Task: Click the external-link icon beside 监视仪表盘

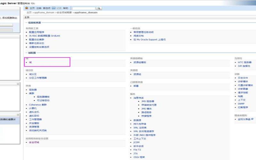Action: pyautogui.click(x=252, y=119)
